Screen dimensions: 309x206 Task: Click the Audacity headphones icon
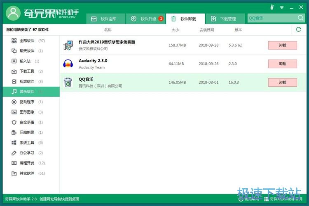point(68,64)
